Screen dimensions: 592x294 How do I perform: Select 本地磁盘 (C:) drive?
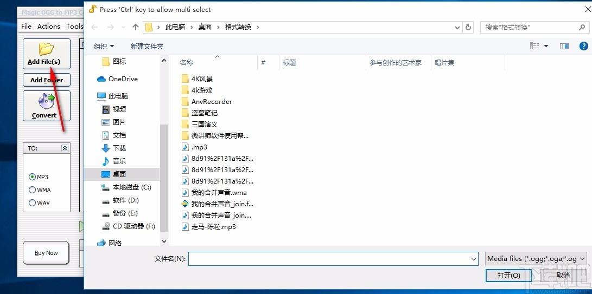pos(126,187)
